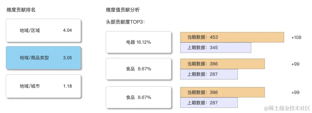Click the +108 change value

[x=296, y=37]
